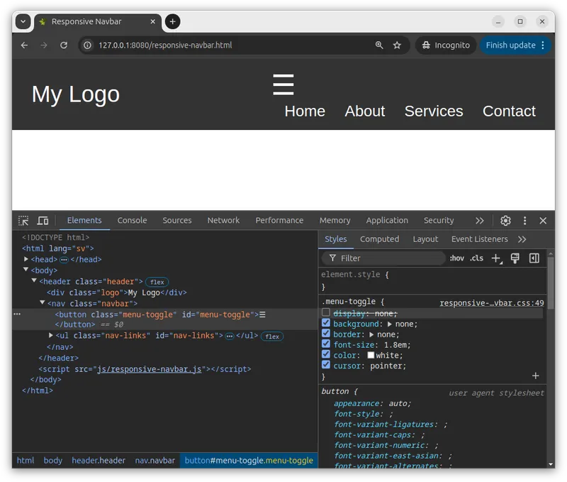This screenshot has height=482, width=567.
Task: Show more DevTools panels via double chevron
Action: (x=480, y=221)
